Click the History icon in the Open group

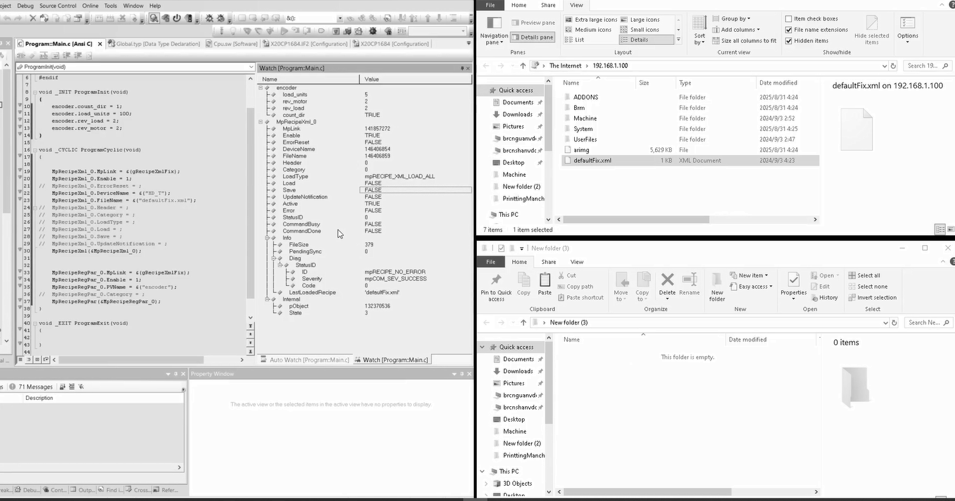point(824,298)
